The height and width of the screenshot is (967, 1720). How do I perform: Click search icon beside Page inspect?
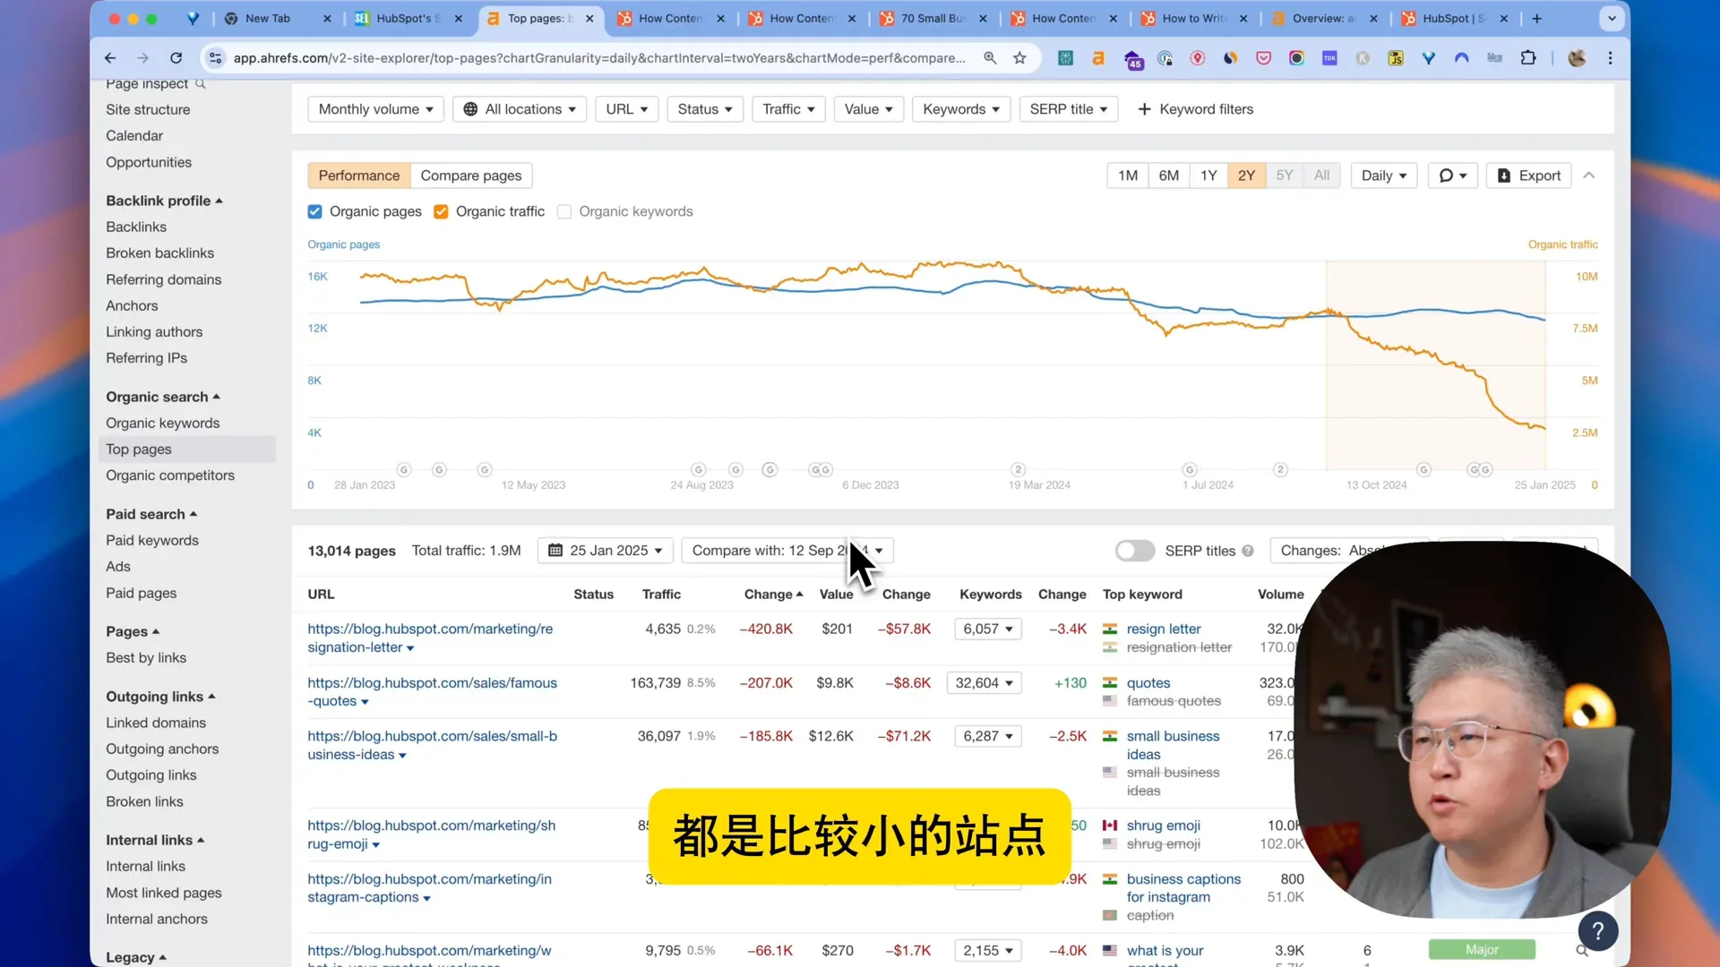pyautogui.click(x=201, y=83)
